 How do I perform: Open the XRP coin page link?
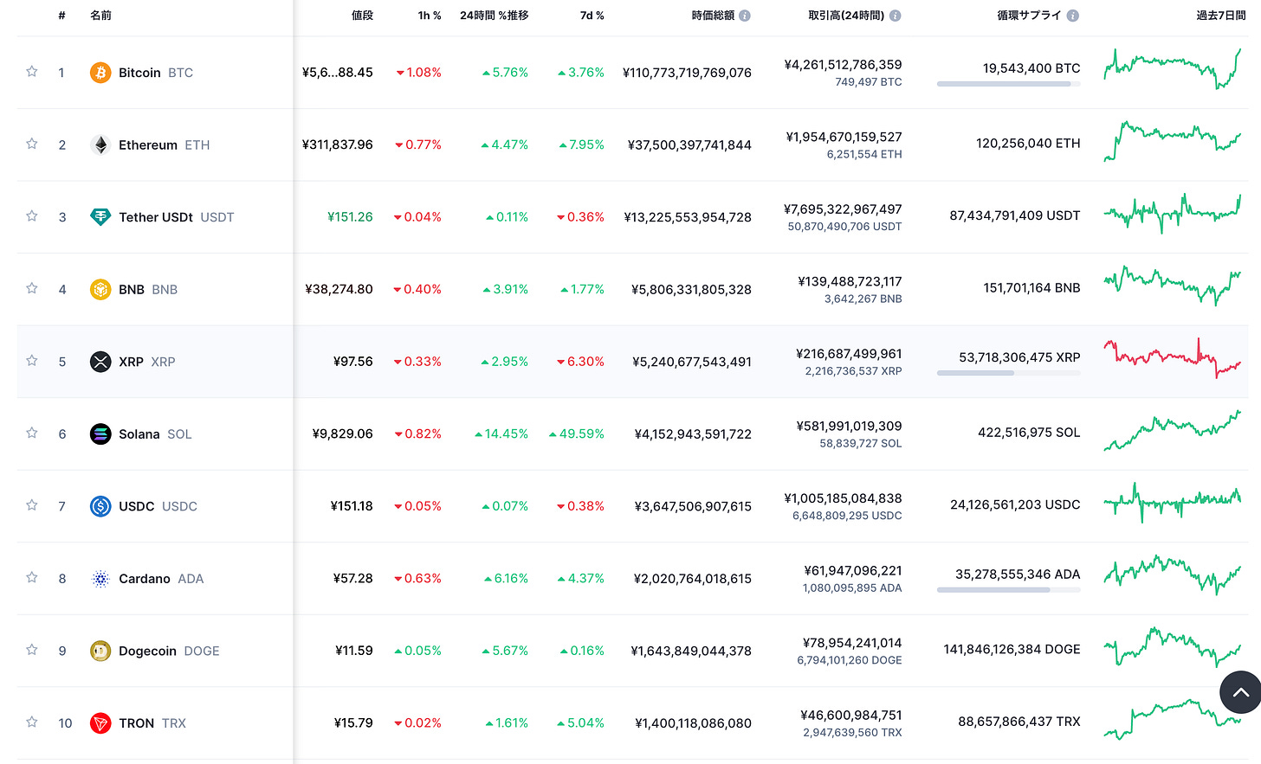(147, 362)
